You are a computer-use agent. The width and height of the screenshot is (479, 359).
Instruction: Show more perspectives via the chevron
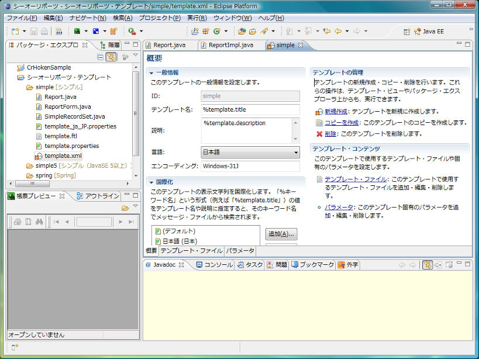tap(471, 29)
